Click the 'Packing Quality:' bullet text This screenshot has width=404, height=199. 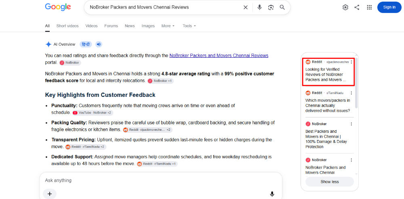point(69,123)
